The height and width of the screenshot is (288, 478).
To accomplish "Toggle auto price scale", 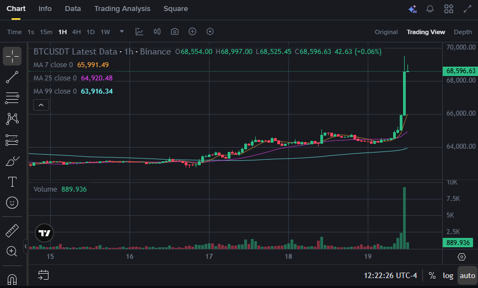I will (x=468, y=275).
